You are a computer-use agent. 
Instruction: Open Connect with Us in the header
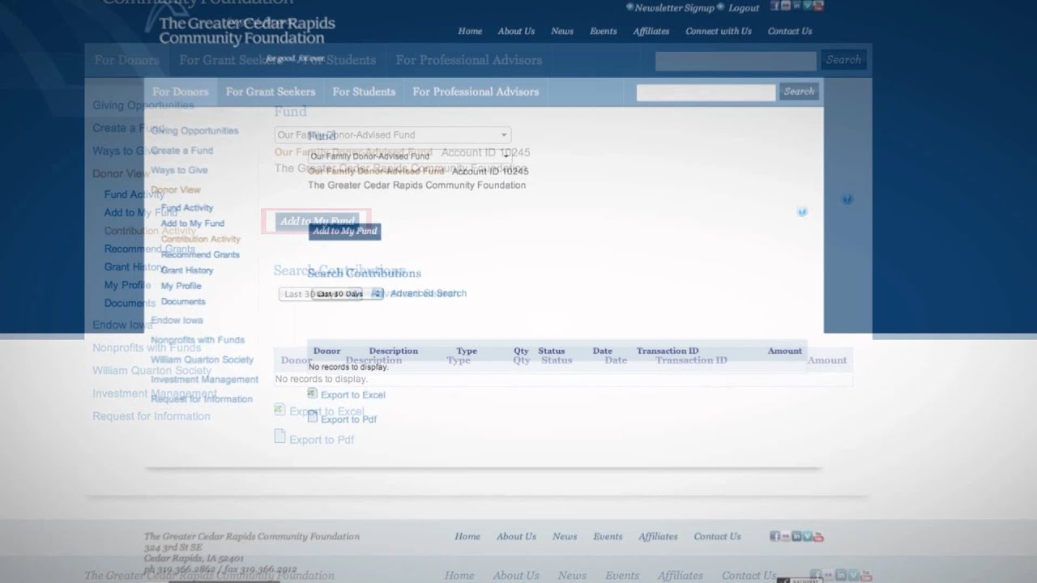coord(719,31)
